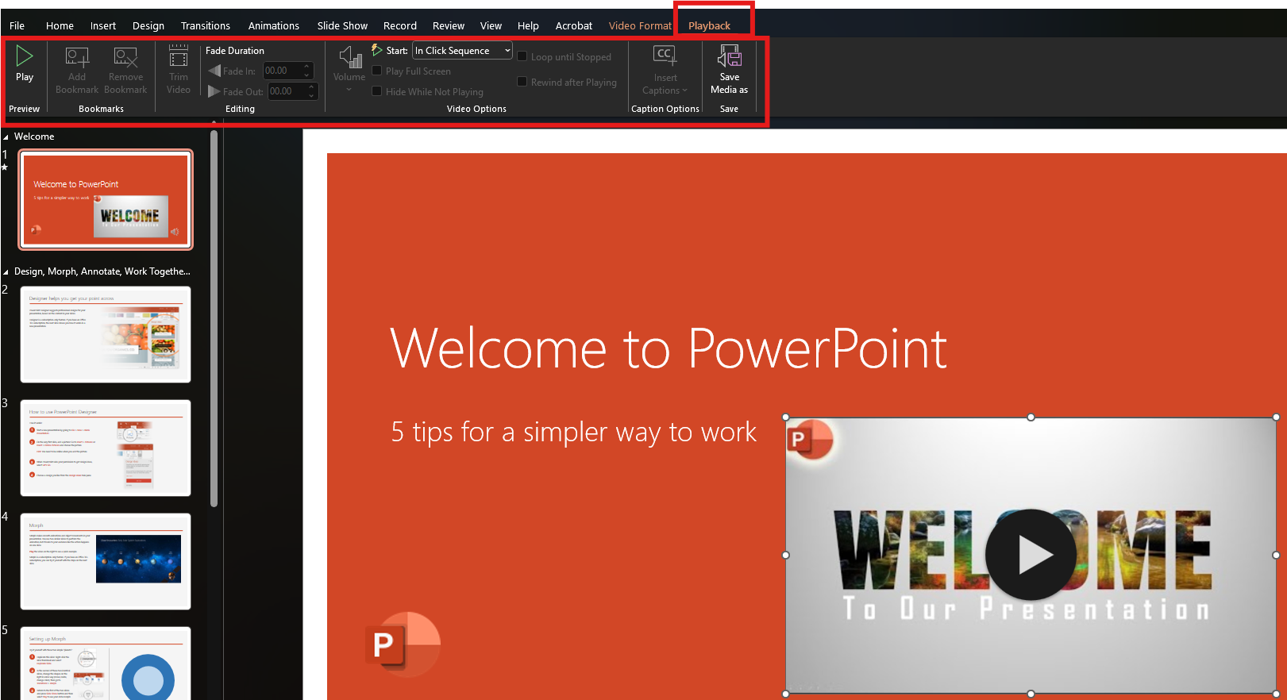
Task: Go to the slide 4 Morph thumbnail
Action: point(106,562)
